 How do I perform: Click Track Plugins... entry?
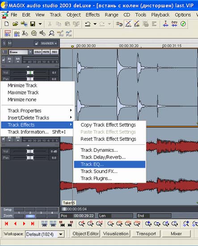(110, 178)
